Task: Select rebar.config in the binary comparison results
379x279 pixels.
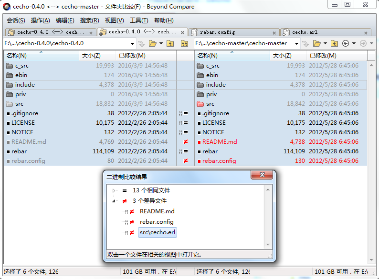Action: coord(157,222)
